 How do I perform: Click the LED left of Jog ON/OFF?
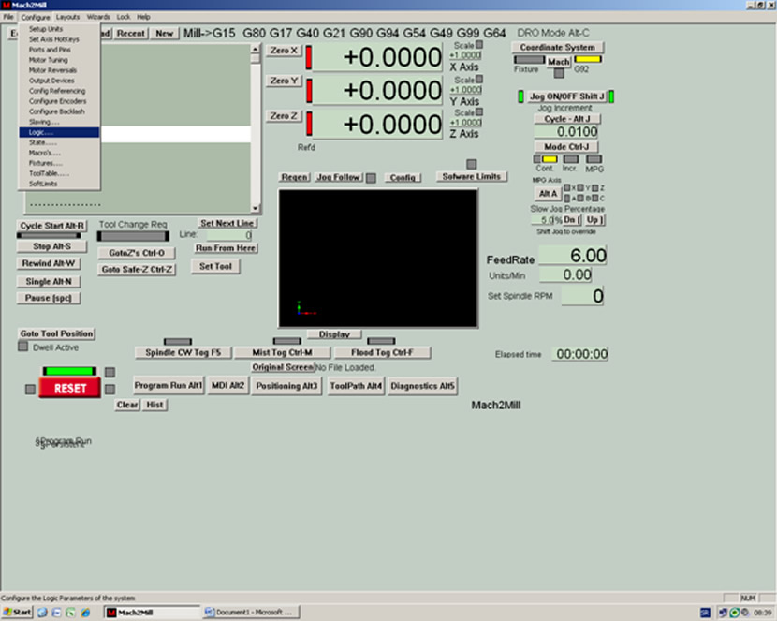[520, 96]
